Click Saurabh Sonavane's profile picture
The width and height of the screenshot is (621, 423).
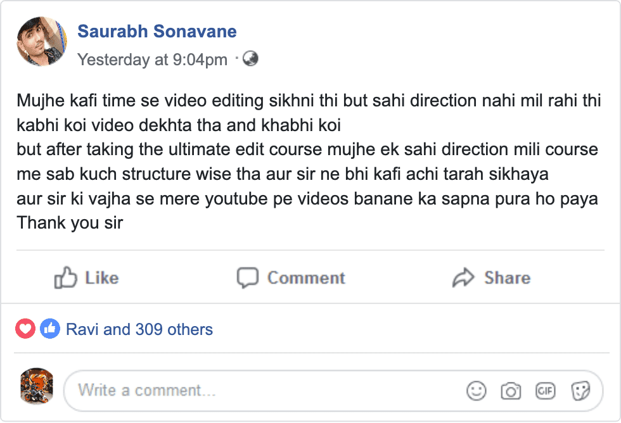(42, 42)
